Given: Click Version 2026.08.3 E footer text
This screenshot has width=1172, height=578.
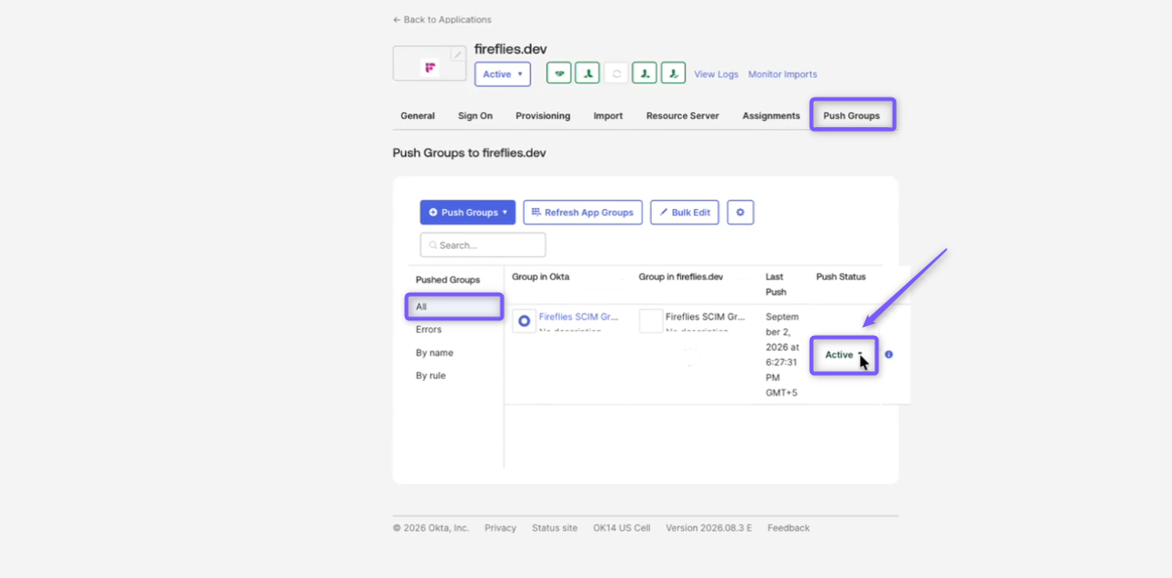Looking at the screenshot, I should point(708,528).
